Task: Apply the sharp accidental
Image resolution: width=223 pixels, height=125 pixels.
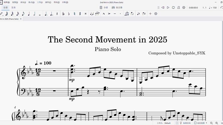Action: coord(80,14)
